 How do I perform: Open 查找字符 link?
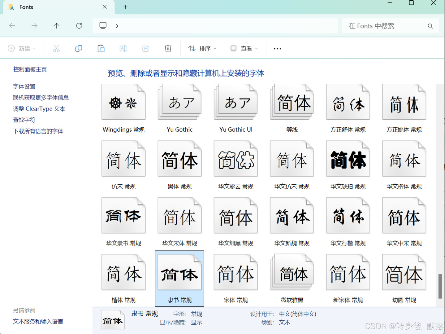point(24,120)
